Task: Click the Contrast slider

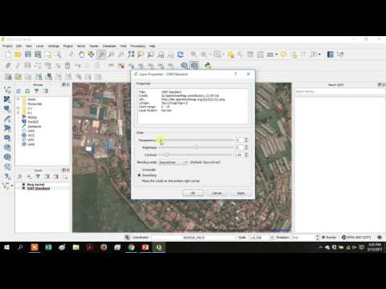Action: tap(195, 155)
